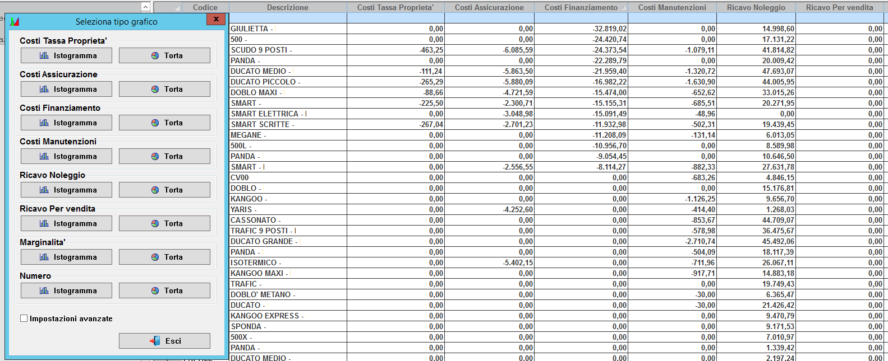Click the chart app icon in dialog title bar
888x361 pixels.
click(x=15, y=22)
